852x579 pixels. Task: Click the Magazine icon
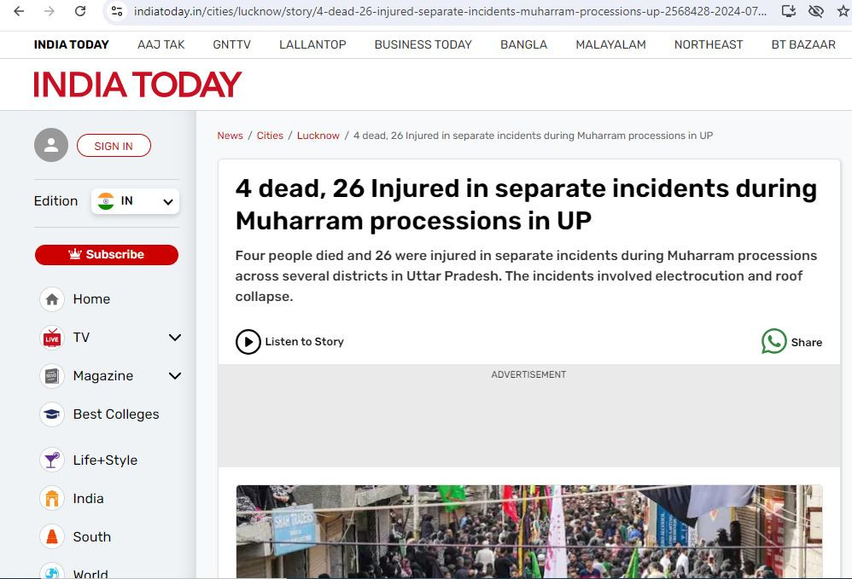[52, 375]
